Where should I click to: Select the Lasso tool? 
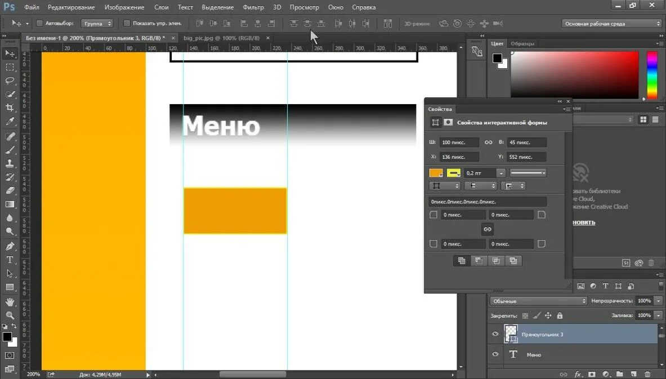point(10,81)
